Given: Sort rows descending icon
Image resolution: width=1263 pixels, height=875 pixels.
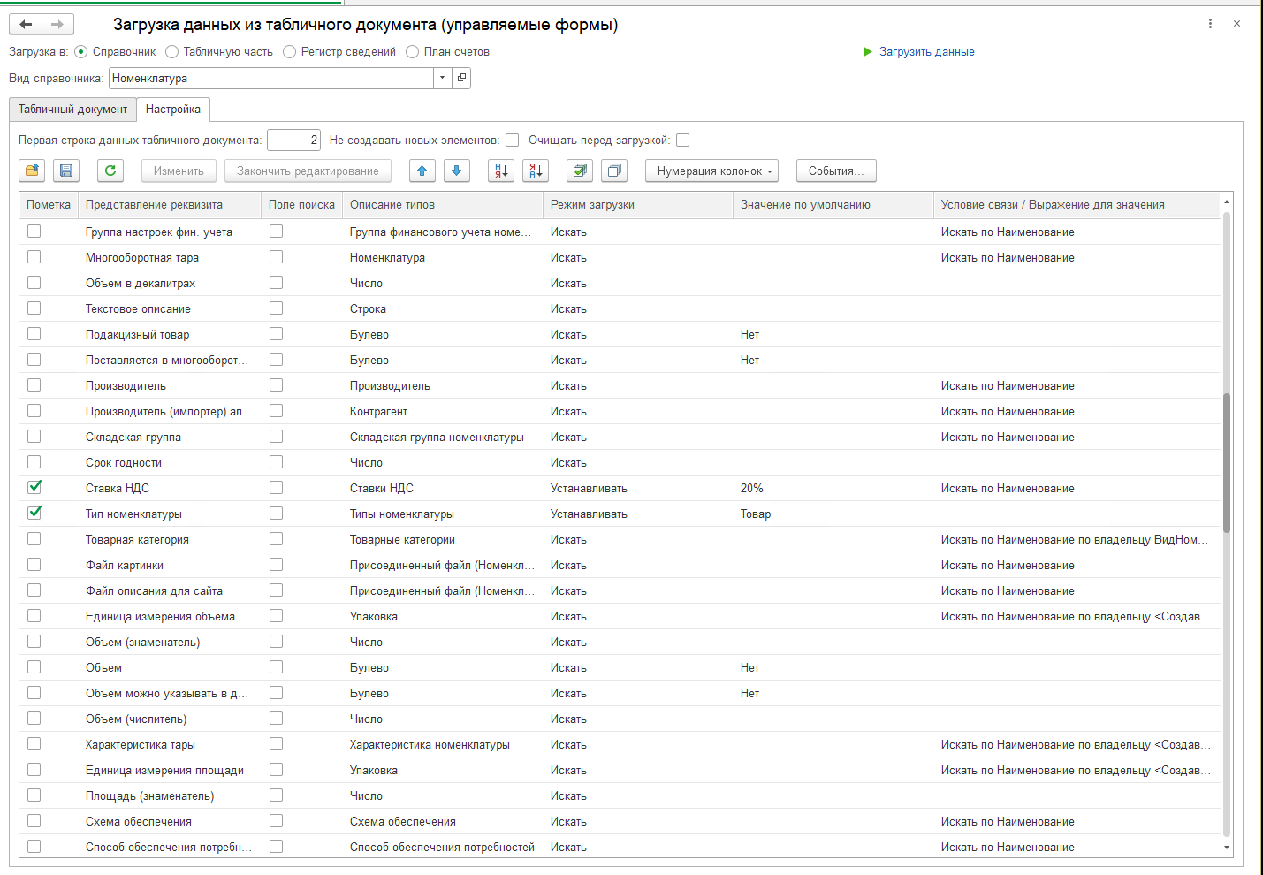Looking at the screenshot, I should pyautogui.click(x=536, y=171).
